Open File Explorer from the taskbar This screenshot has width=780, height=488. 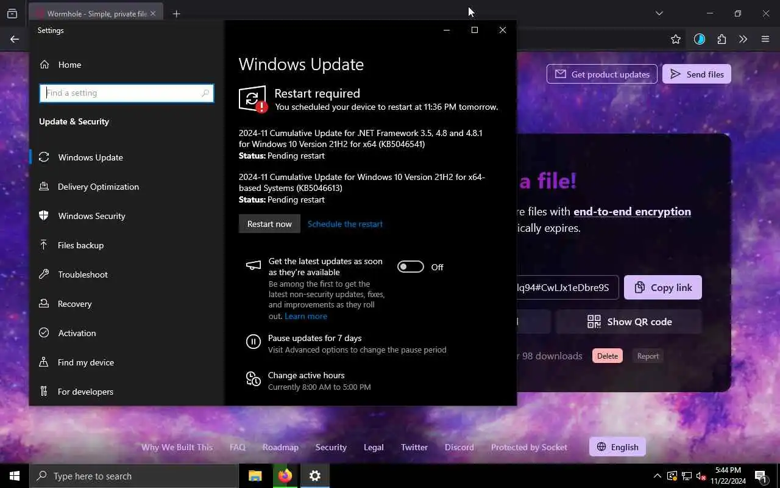click(x=255, y=476)
